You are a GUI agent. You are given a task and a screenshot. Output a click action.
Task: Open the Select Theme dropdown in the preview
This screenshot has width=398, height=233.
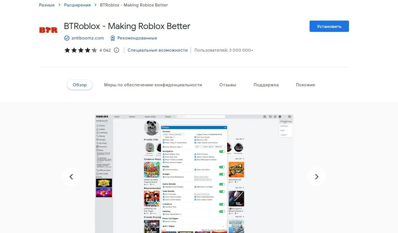(173, 135)
